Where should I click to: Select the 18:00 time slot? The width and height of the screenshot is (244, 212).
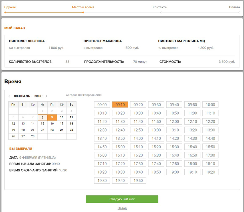(x=192, y=164)
